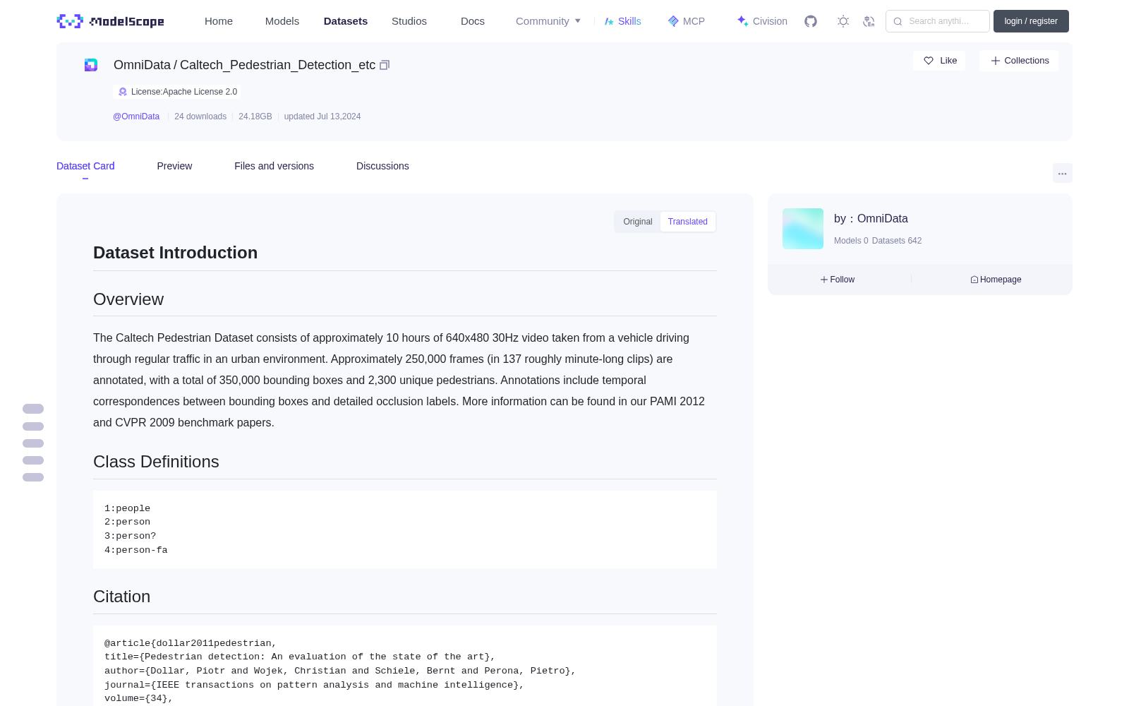Click the search magnifier icon
1129x706 pixels.
point(898,21)
